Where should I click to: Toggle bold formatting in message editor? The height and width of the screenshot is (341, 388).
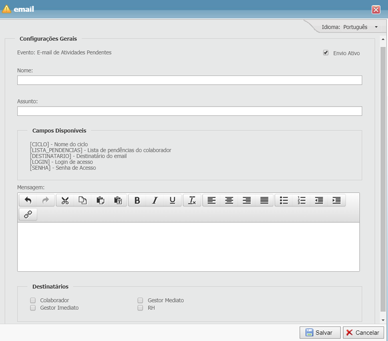tap(137, 200)
